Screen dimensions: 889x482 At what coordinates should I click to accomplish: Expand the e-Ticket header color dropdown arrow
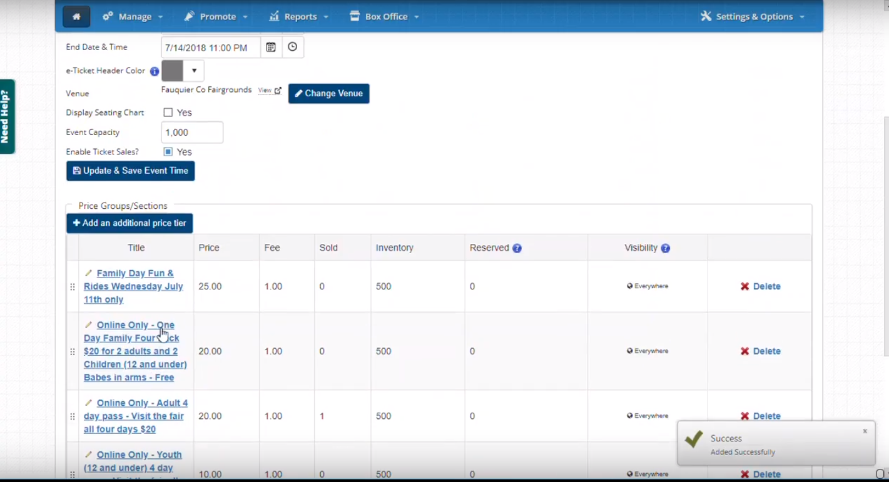click(x=194, y=71)
